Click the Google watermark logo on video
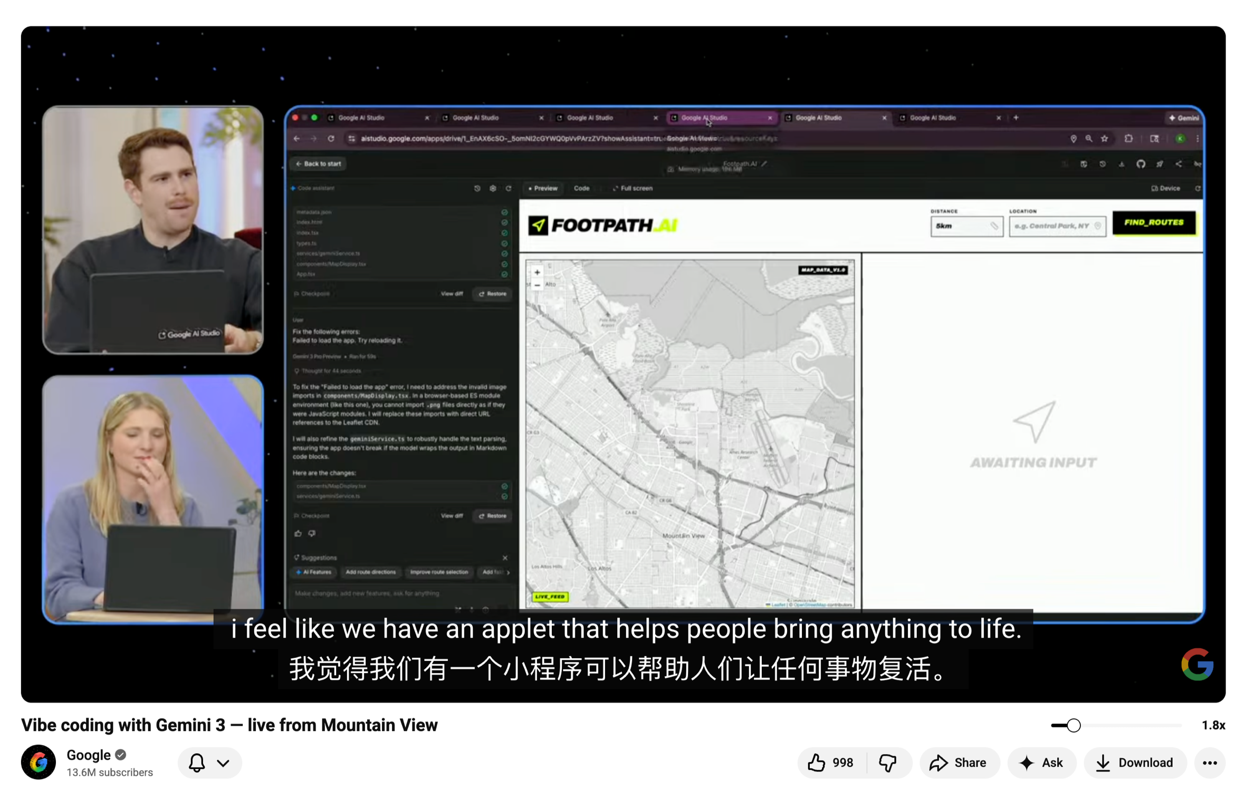This screenshot has height=790, width=1245. [1196, 664]
